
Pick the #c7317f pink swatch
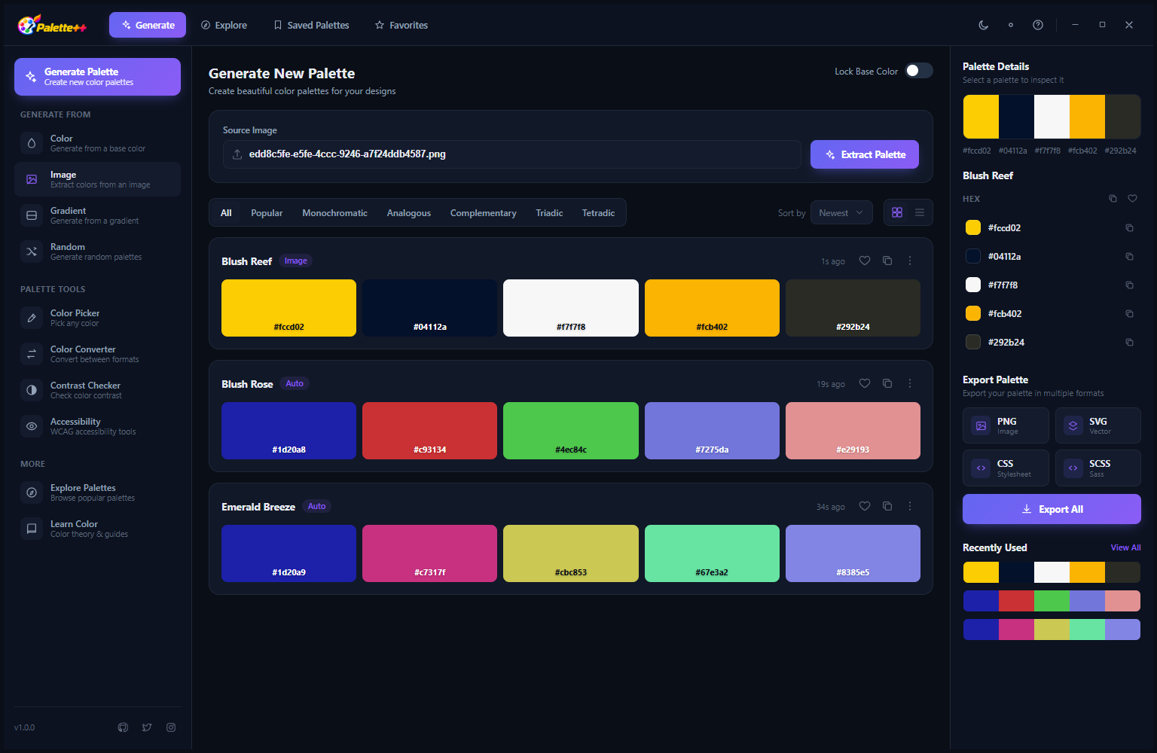pyautogui.click(x=429, y=553)
